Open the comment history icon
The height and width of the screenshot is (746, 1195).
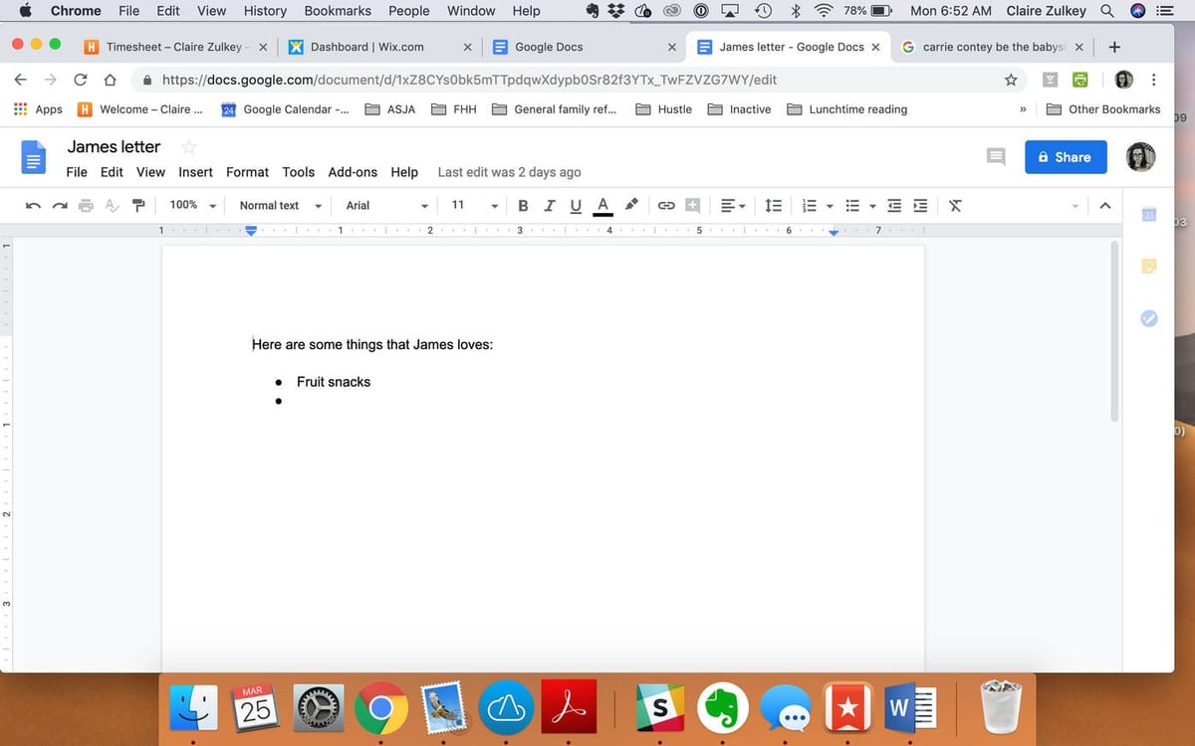point(995,157)
